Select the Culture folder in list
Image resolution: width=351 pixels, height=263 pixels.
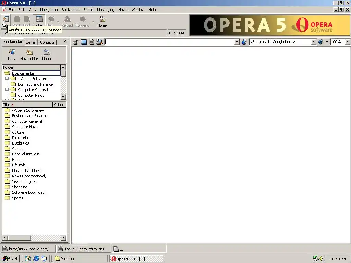(18, 132)
